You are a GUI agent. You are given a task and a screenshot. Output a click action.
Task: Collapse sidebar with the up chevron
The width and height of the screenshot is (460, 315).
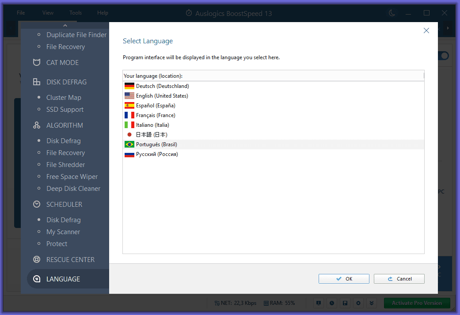pyautogui.click(x=65, y=26)
